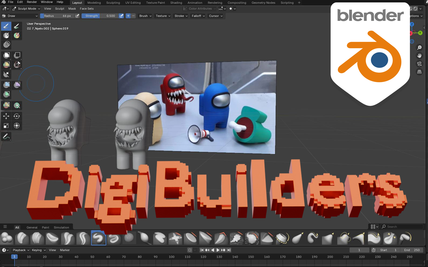The width and height of the screenshot is (428, 267).
Task: Play the animation forward
Action: [218, 250]
